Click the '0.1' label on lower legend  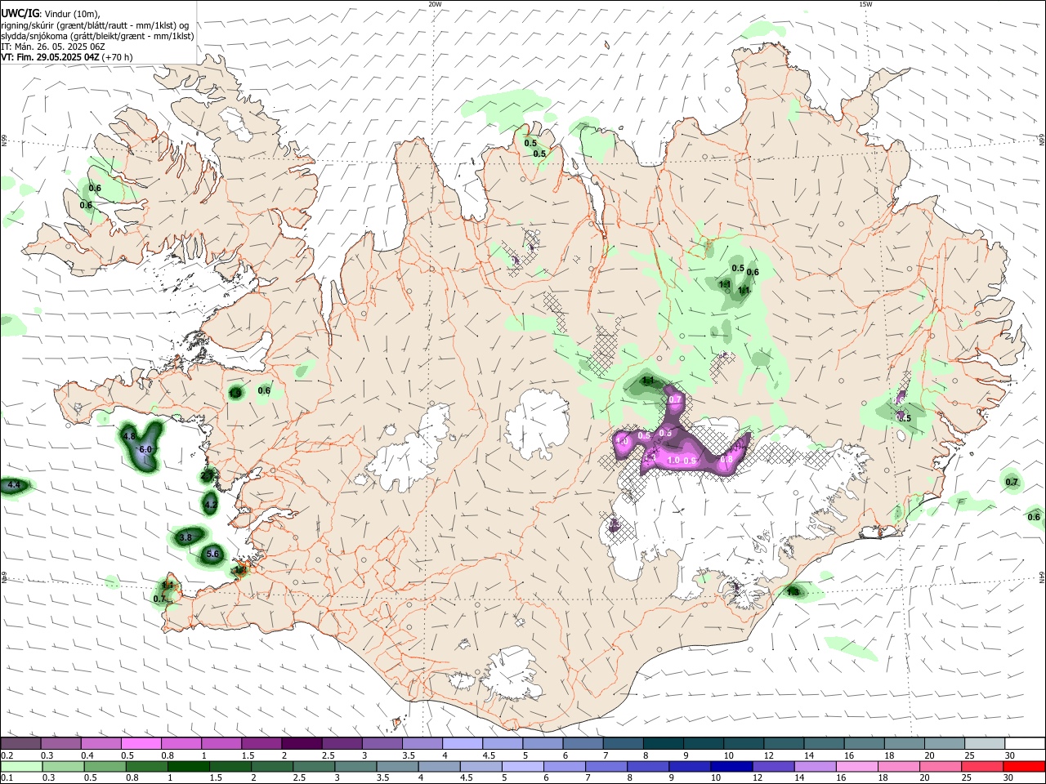7,777
